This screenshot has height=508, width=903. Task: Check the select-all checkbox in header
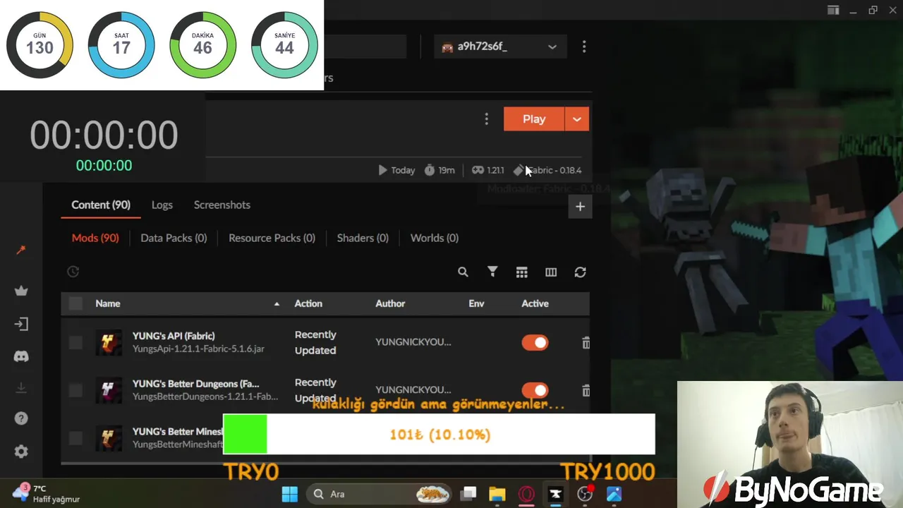coord(75,303)
